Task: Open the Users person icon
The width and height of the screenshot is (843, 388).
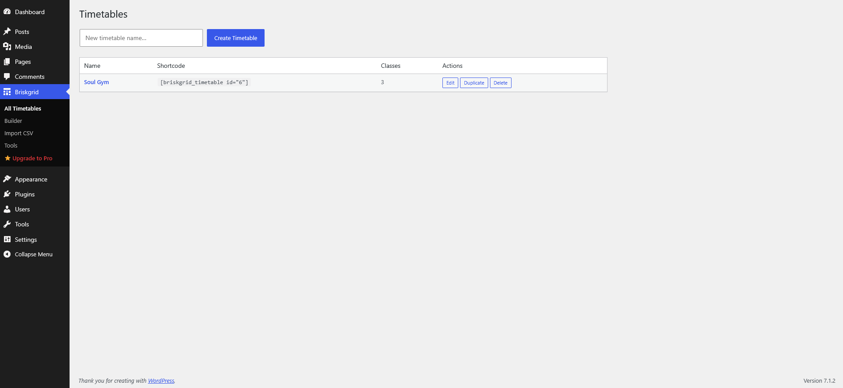Action: pos(7,209)
